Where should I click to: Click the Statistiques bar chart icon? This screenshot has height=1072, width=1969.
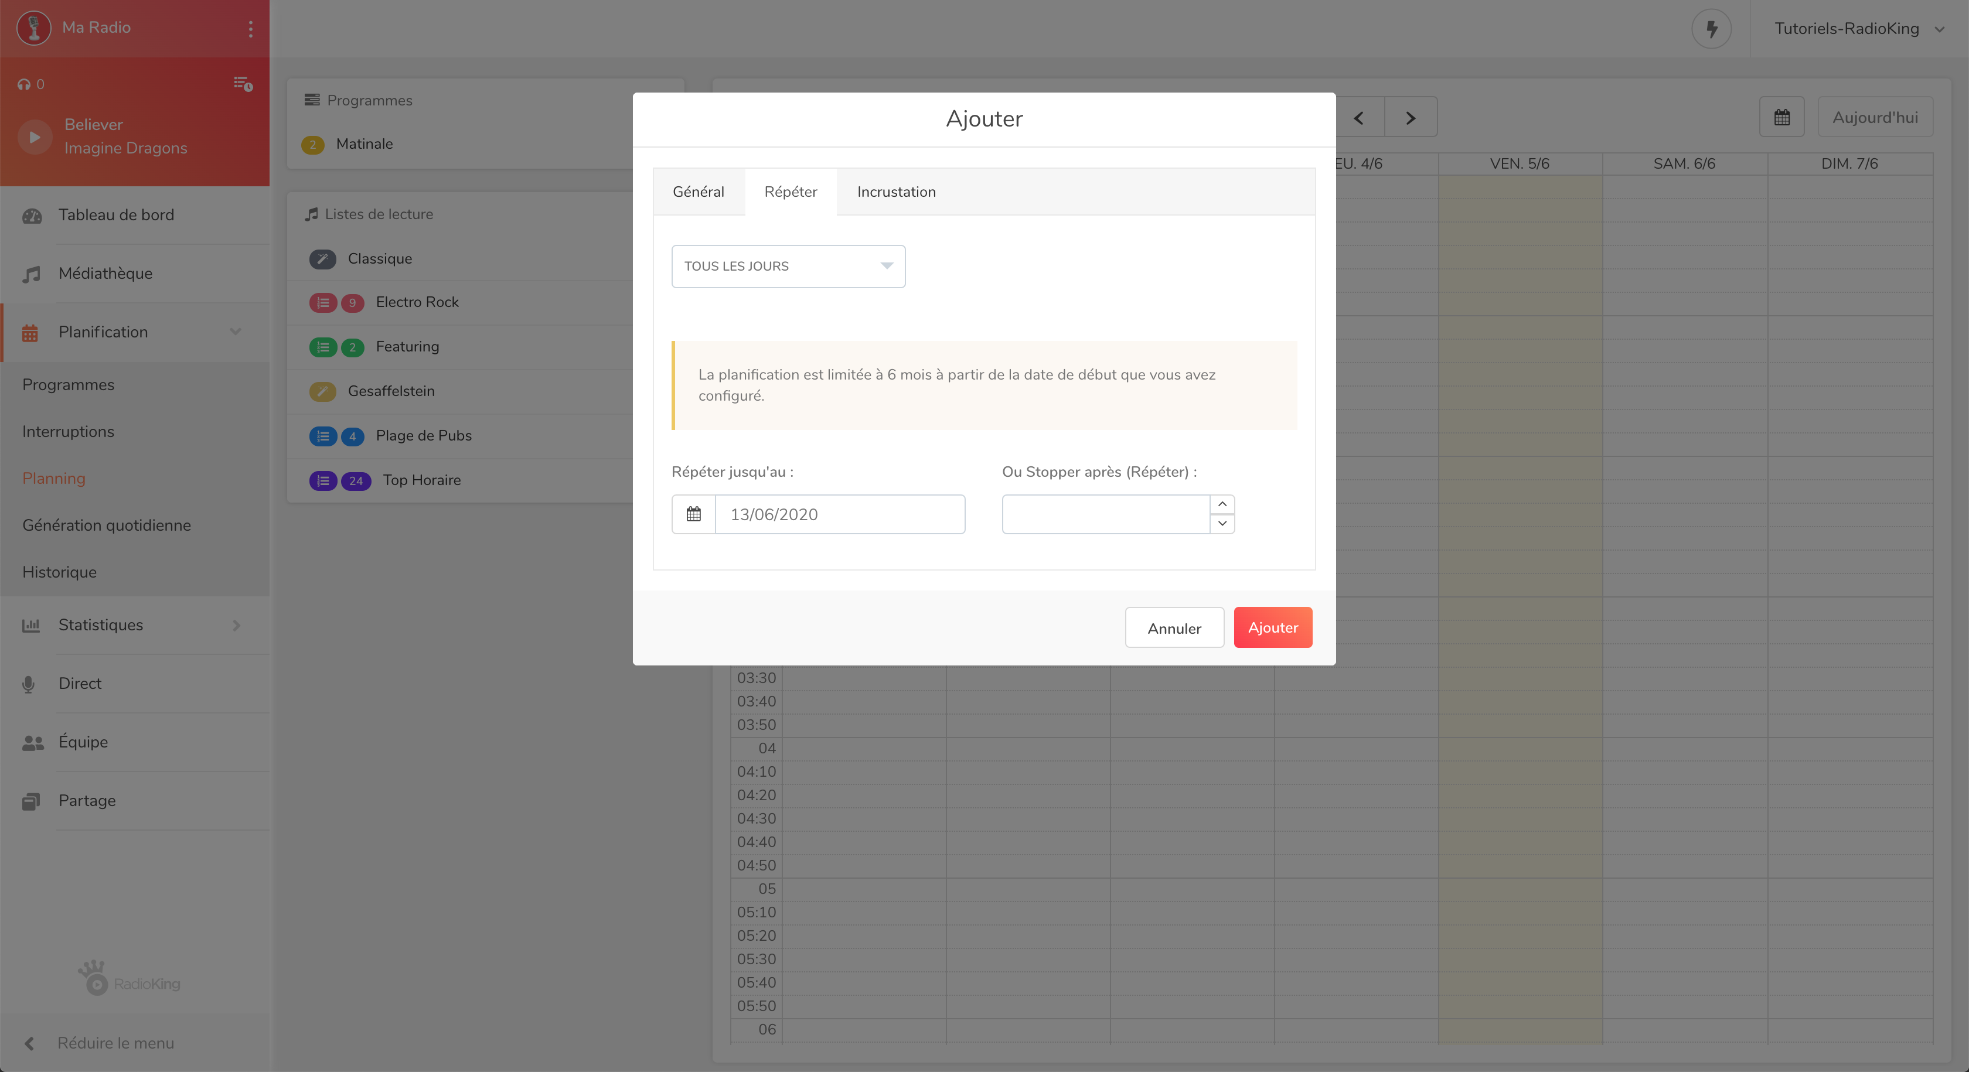[x=30, y=625]
